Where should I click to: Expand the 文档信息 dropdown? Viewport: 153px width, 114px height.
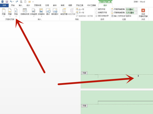34,16
